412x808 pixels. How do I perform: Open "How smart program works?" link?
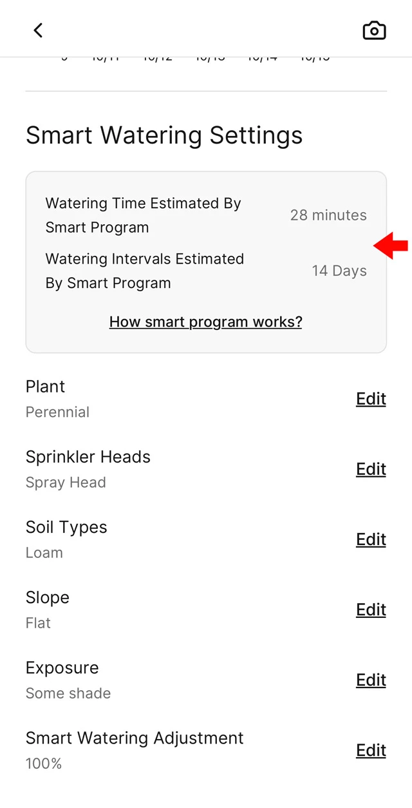205,322
